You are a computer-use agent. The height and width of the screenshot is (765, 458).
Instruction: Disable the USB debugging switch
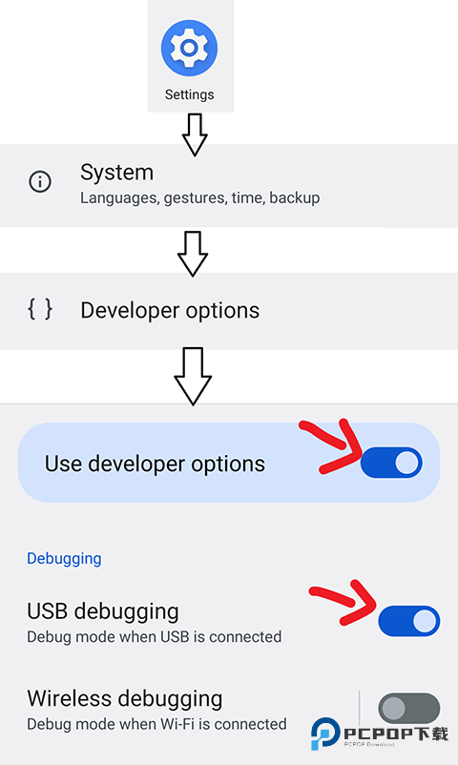409,621
